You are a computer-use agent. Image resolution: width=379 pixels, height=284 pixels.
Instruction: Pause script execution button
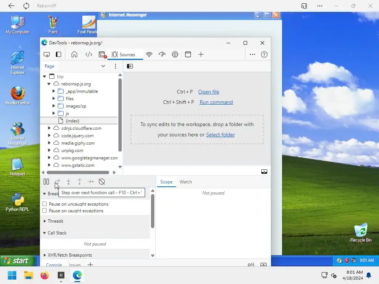point(46,182)
